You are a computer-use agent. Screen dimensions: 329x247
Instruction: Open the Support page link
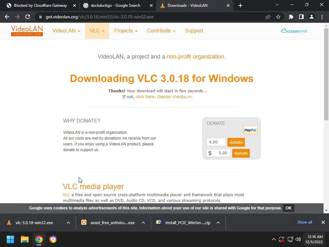click(194, 31)
